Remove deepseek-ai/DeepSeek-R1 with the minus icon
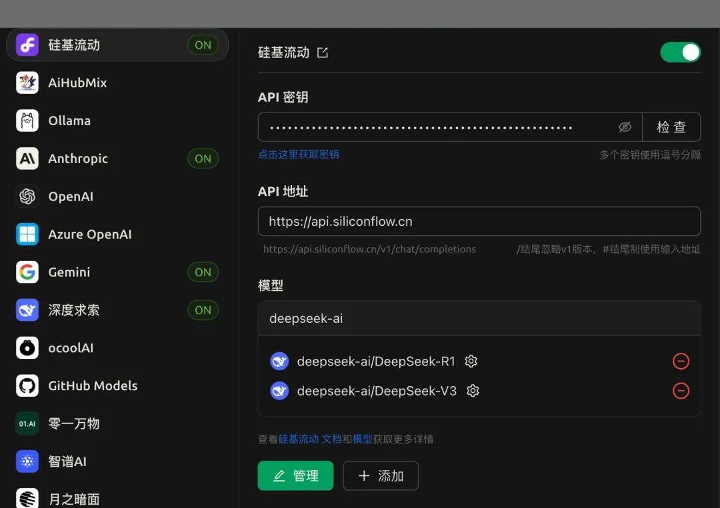The image size is (720, 508). 681,361
